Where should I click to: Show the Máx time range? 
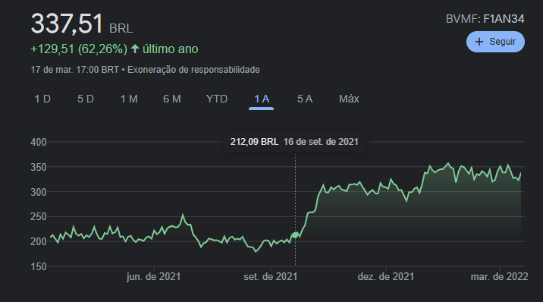coord(349,99)
